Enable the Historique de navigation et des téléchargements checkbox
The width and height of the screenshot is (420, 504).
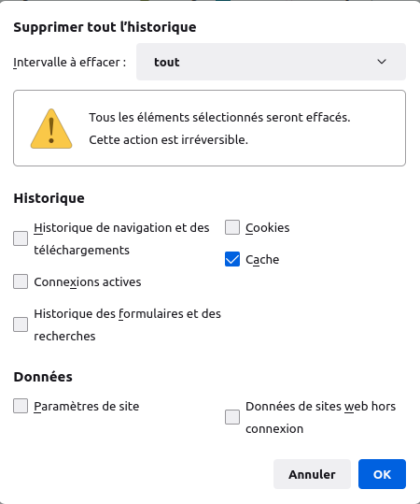(x=21, y=238)
